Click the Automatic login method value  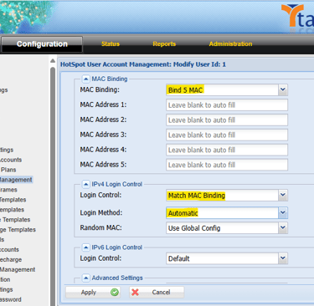[x=222, y=213]
